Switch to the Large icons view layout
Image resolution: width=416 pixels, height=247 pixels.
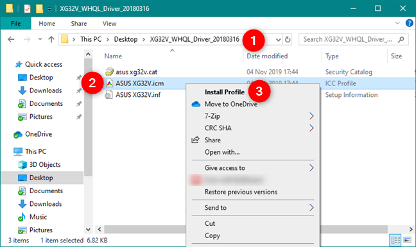[x=407, y=240]
